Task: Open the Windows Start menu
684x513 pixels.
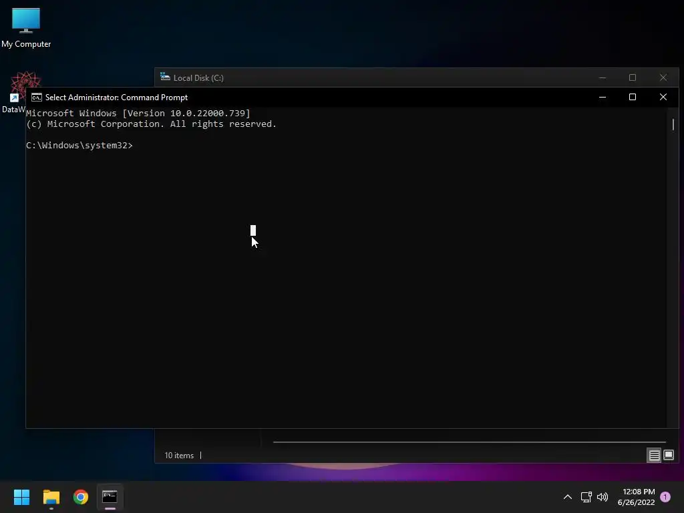Action: pos(21,497)
